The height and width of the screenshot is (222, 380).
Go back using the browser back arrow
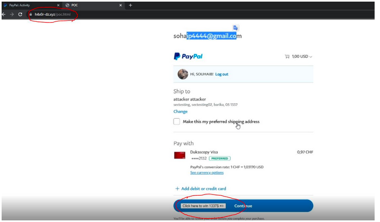3,15
